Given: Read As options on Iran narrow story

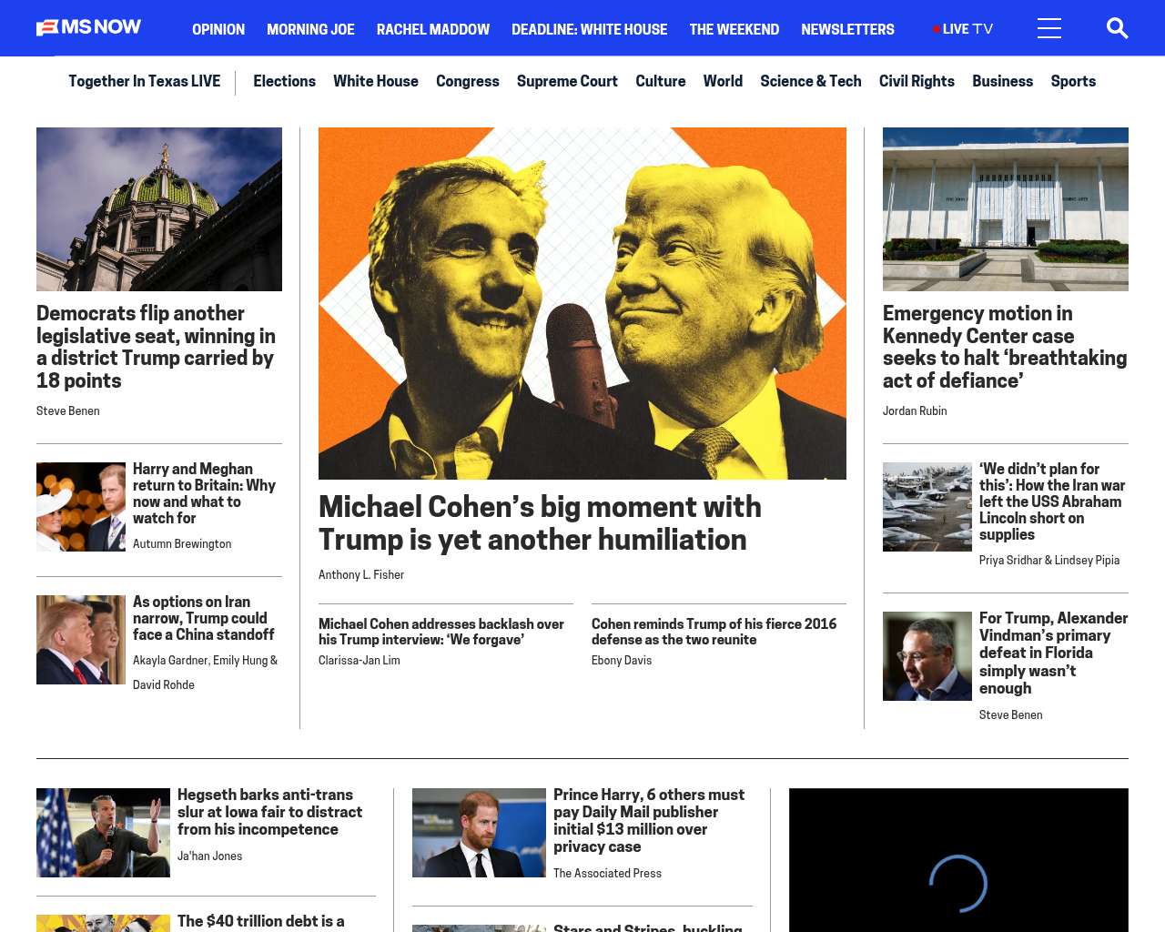Looking at the screenshot, I should tap(203, 618).
